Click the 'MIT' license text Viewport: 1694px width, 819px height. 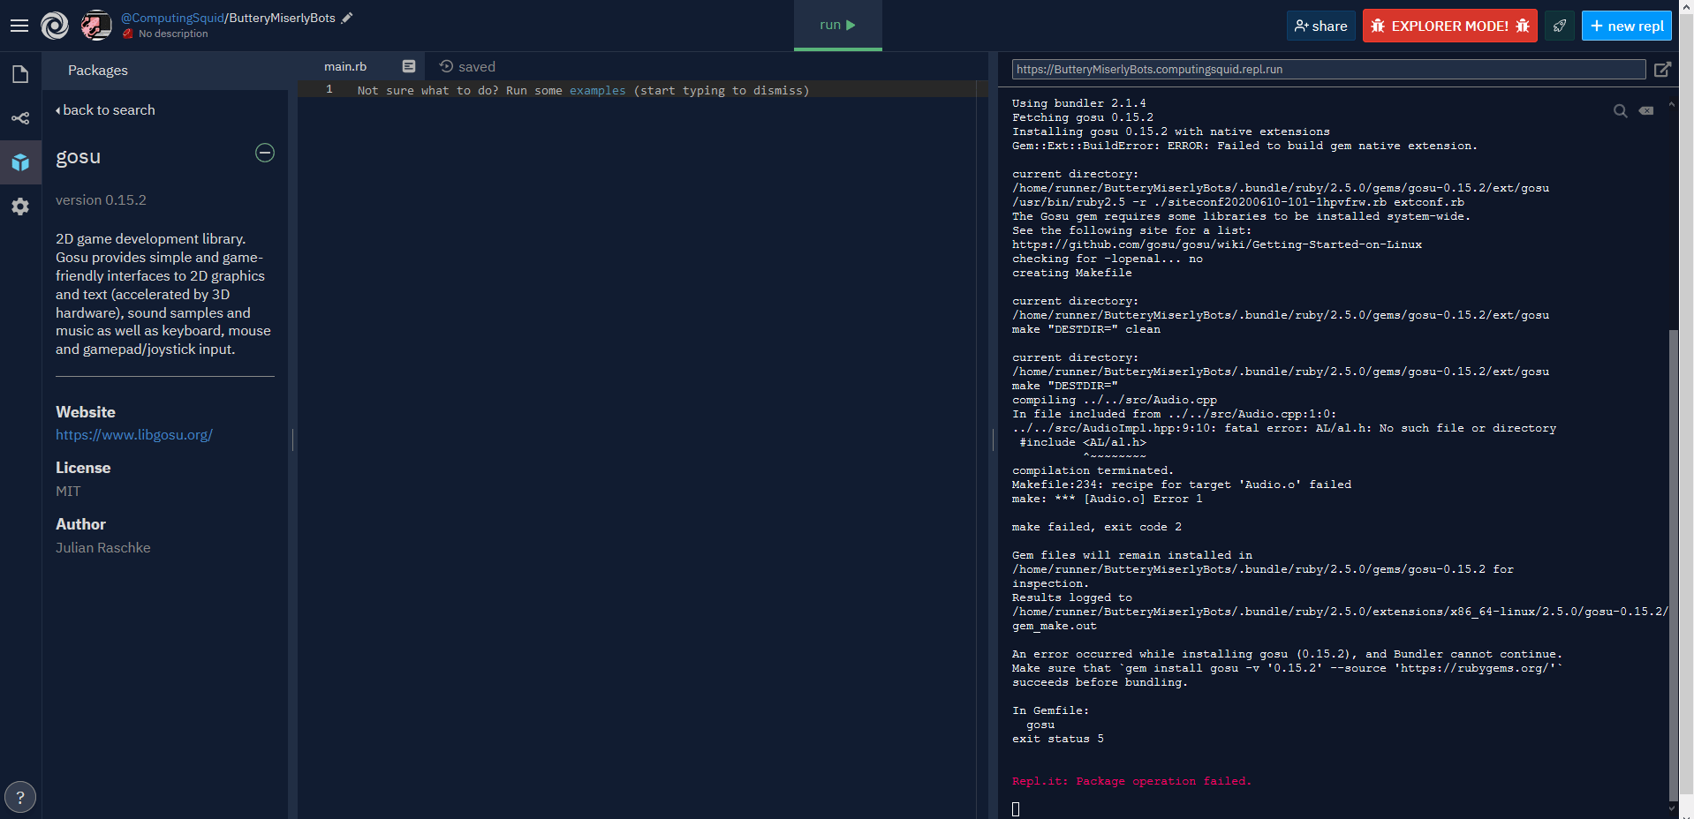pyautogui.click(x=68, y=491)
